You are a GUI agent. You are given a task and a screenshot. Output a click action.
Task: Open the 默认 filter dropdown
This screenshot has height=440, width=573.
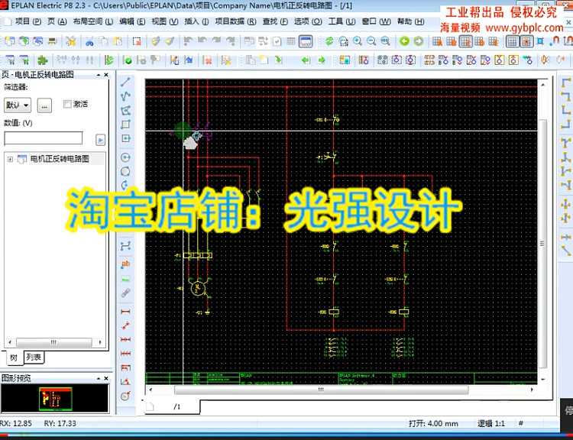(18, 105)
